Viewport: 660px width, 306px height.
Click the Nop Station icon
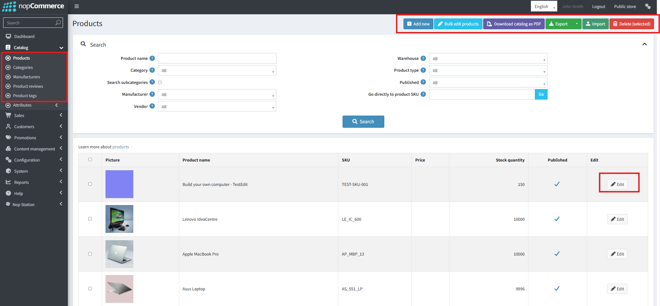point(8,204)
